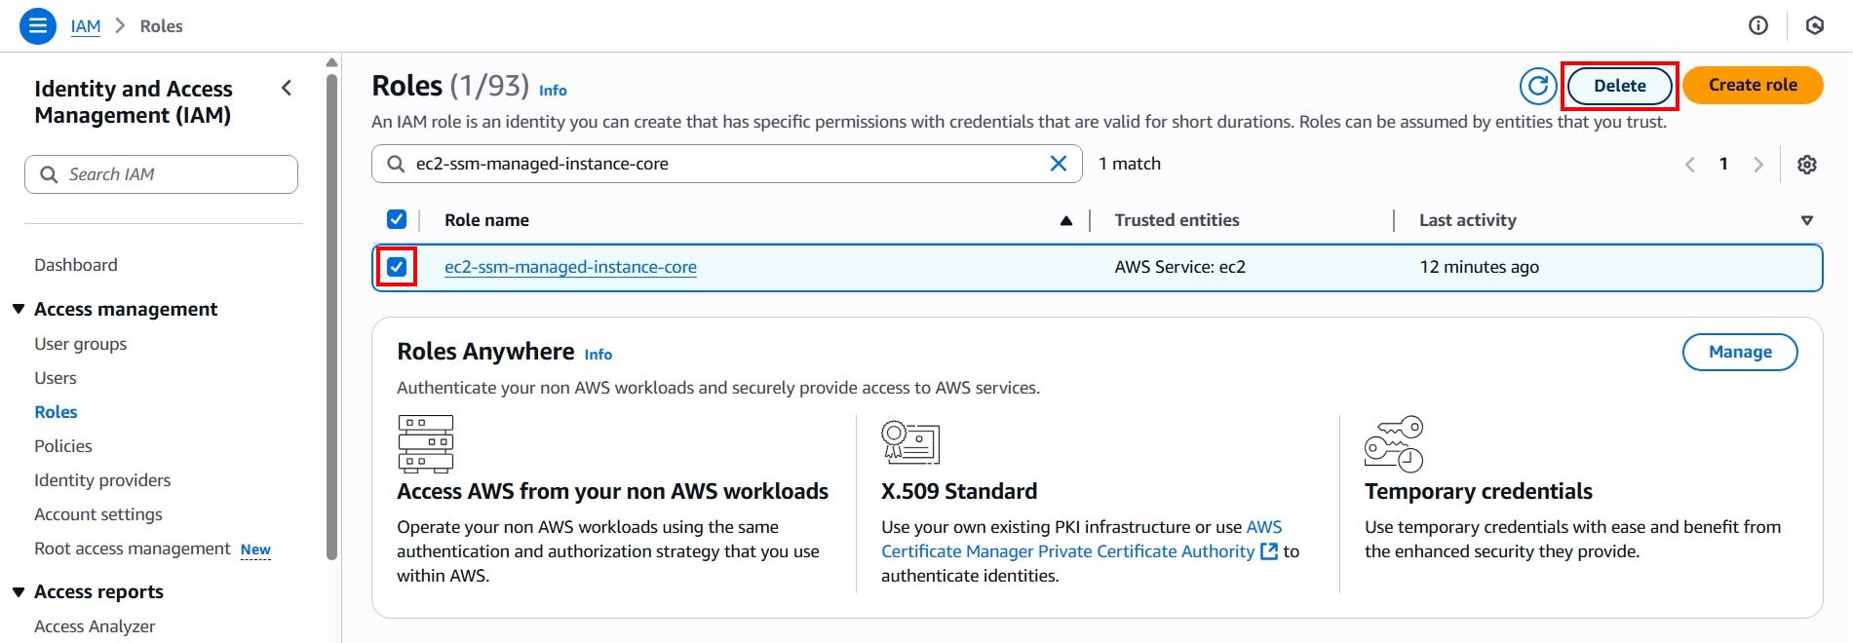Click the X.509 certificate icon

pos(910,441)
